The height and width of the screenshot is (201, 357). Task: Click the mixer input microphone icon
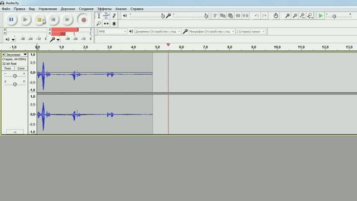tap(168, 16)
